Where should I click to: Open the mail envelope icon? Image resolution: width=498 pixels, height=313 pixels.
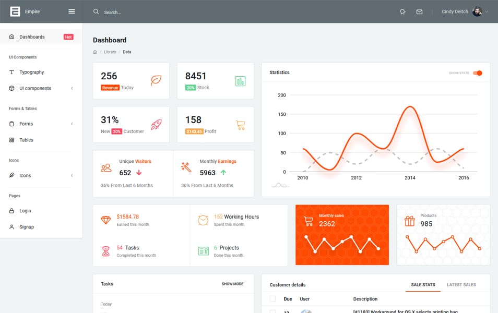(x=419, y=11)
